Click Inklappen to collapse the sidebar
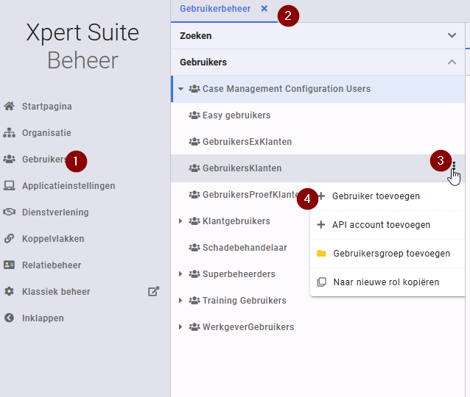 coord(43,318)
